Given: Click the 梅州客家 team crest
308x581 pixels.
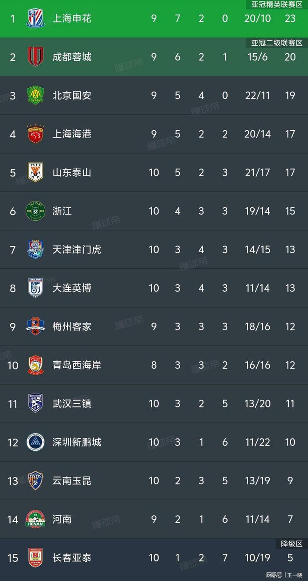Looking at the screenshot, I should (35, 327).
